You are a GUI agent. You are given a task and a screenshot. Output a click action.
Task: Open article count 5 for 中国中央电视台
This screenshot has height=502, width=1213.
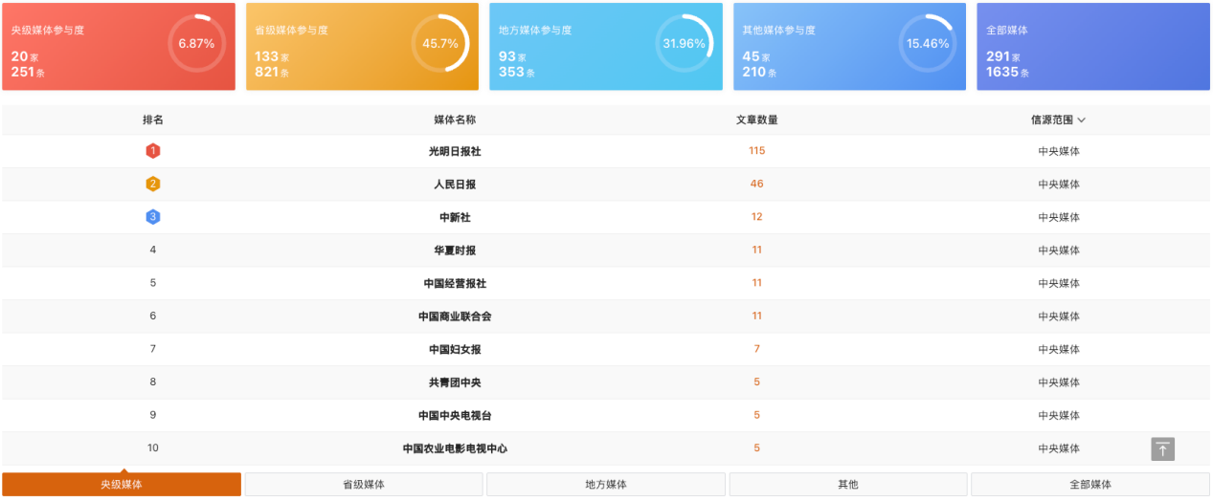point(757,415)
